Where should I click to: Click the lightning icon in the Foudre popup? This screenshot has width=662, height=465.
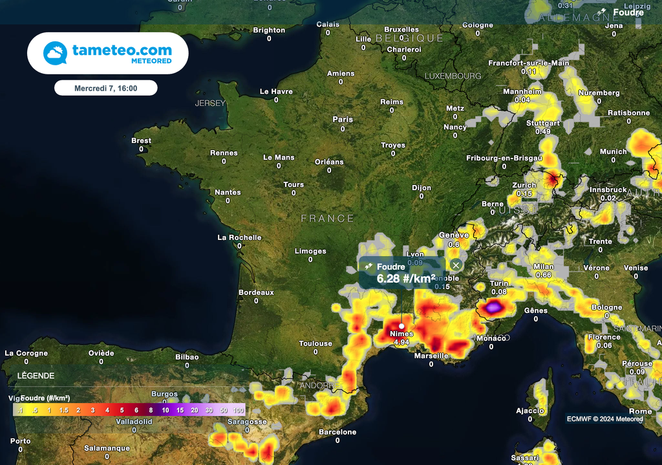(368, 266)
